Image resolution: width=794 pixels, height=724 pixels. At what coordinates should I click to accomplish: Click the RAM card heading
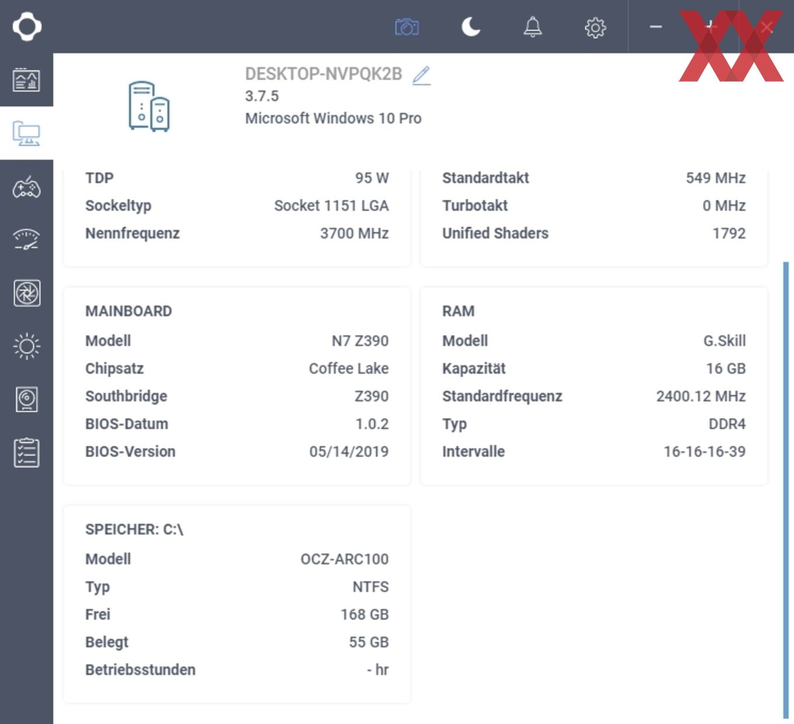[458, 311]
